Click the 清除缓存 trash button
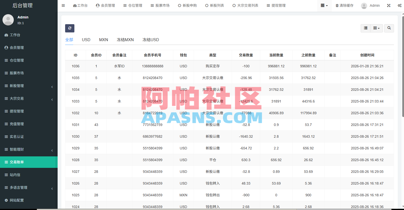 pyautogui.click(x=344, y=5)
